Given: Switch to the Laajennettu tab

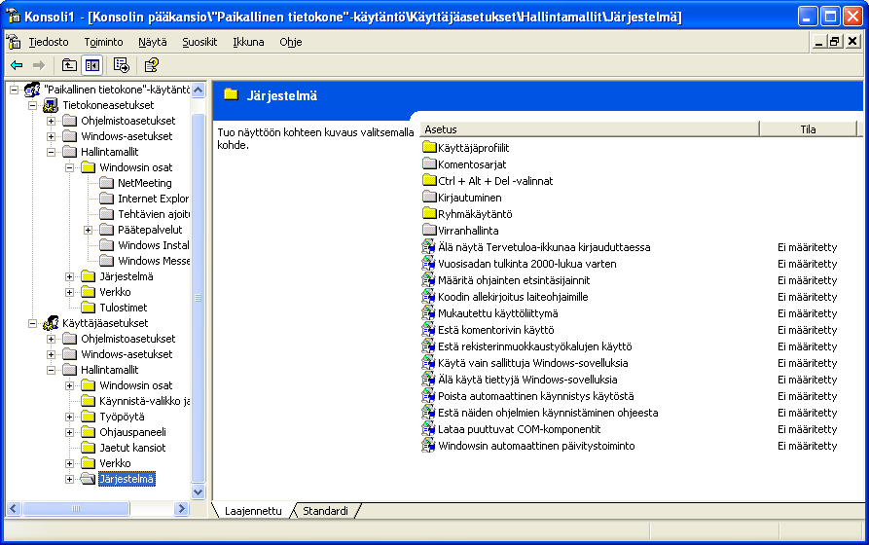Looking at the screenshot, I should 253,511.
